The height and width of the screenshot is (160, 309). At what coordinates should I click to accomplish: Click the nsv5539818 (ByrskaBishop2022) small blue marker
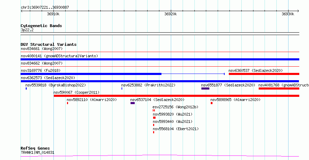pos(26,89)
